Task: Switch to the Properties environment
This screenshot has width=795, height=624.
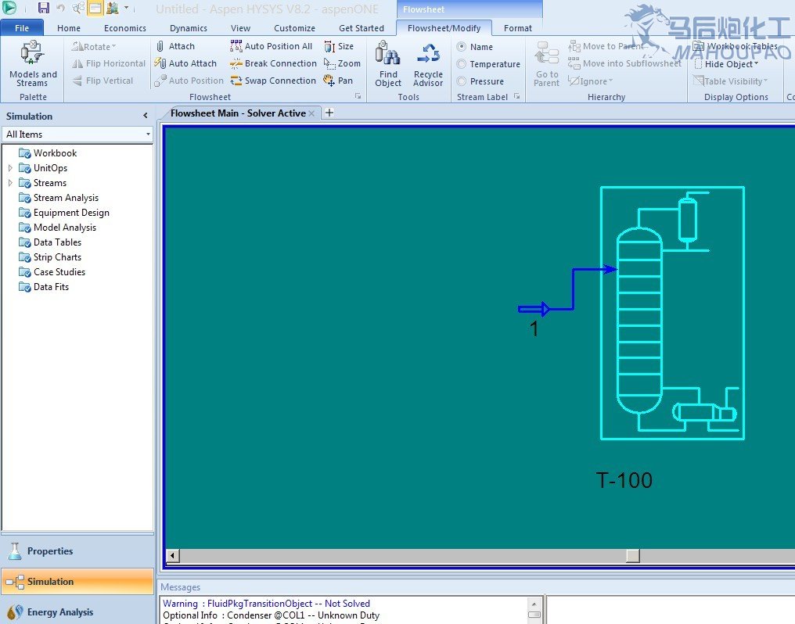Action: pyautogui.click(x=50, y=551)
